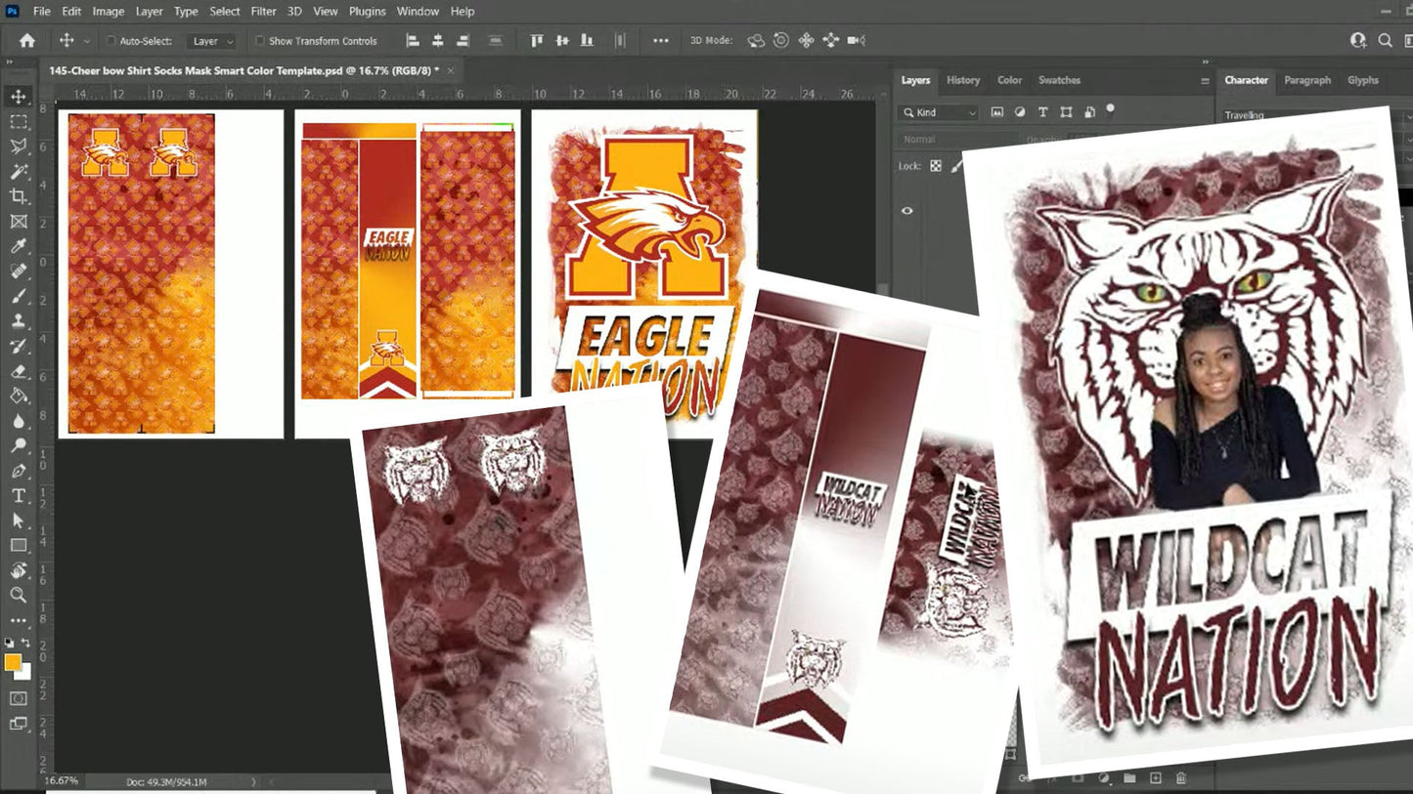Click the Home button in options bar
Screen dimensions: 1413x794
click(x=27, y=41)
